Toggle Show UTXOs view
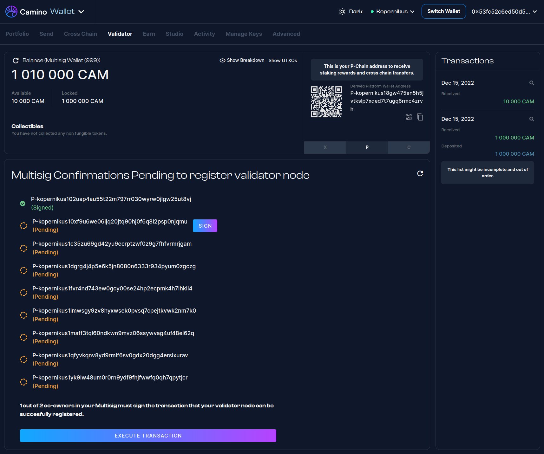Image resolution: width=544 pixels, height=454 pixels. pyautogui.click(x=283, y=61)
